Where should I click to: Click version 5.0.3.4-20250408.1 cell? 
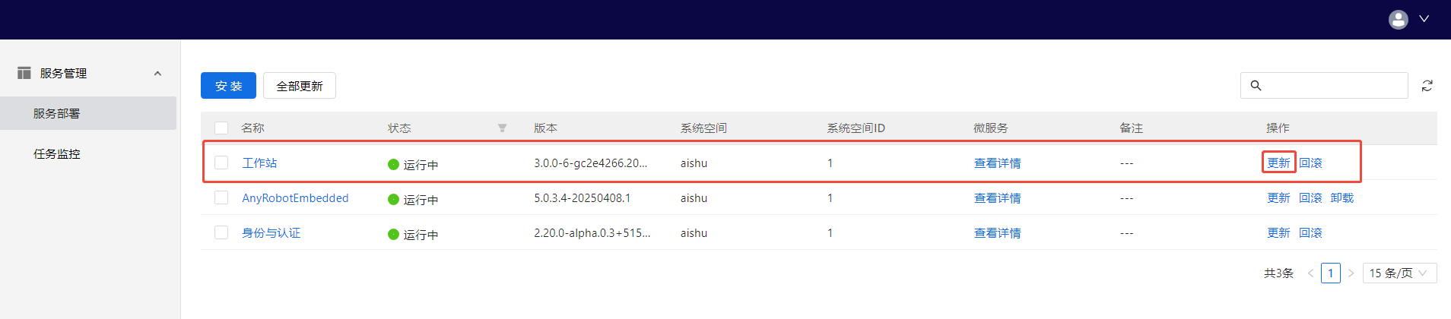[x=583, y=197]
